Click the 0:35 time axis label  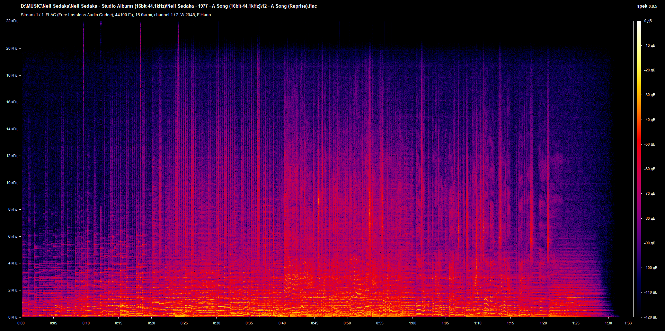pos(249,323)
